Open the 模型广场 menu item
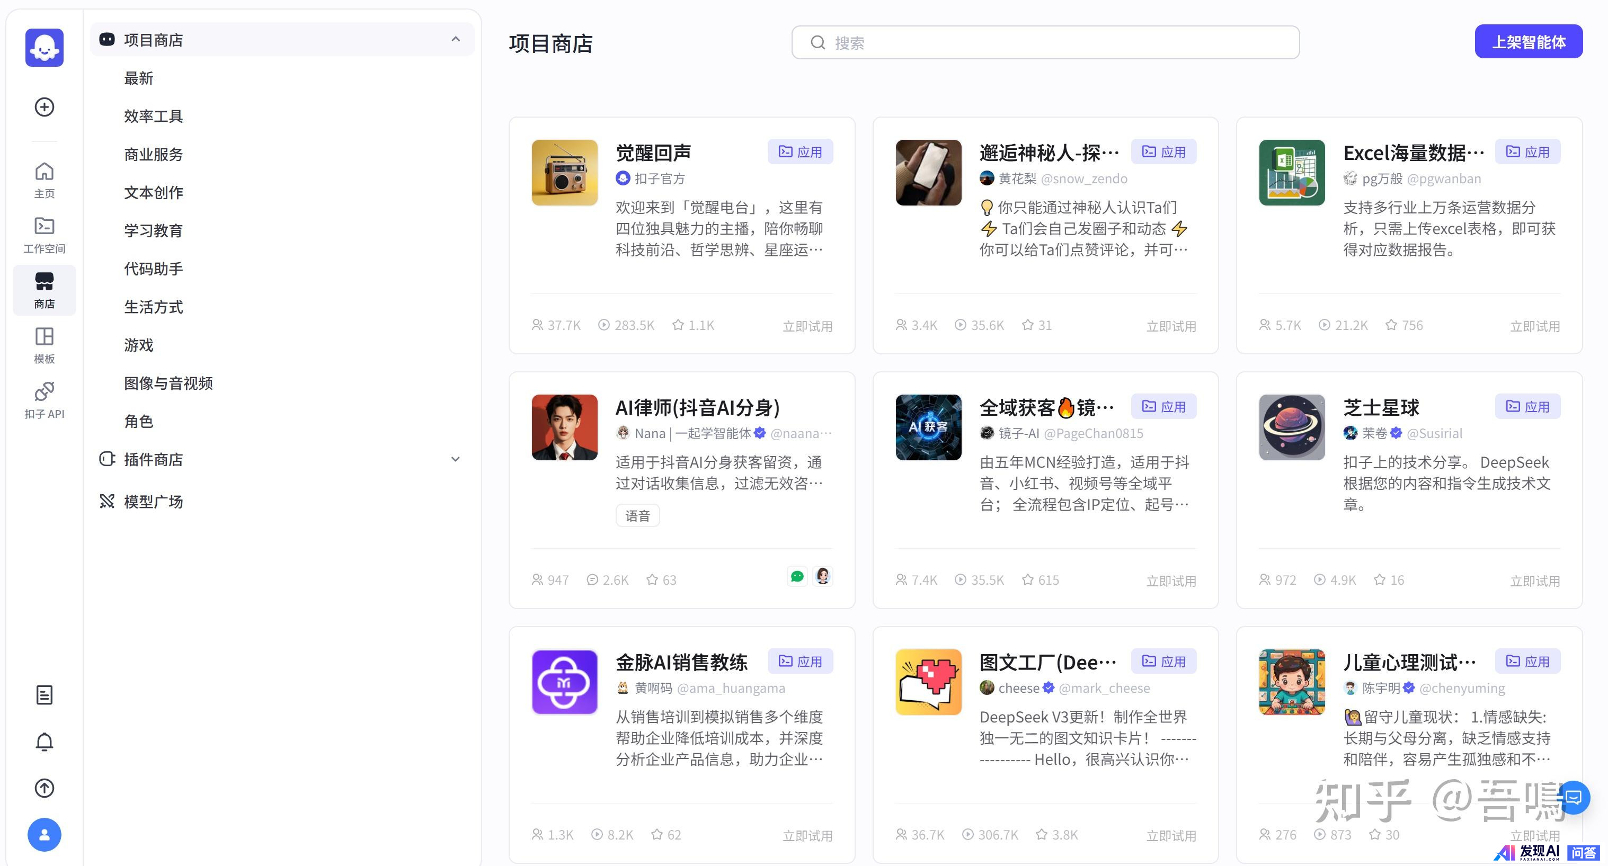This screenshot has width=1608, height=866. 153,502
